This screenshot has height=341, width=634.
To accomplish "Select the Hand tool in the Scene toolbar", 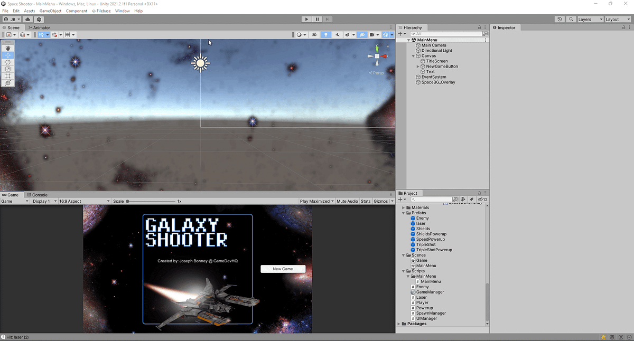I will tap(7, 48).
